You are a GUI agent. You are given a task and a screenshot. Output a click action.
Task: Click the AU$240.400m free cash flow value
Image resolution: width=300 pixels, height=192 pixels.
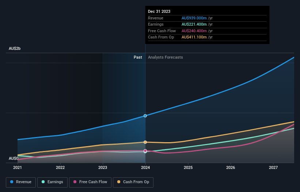click(194, 31)
